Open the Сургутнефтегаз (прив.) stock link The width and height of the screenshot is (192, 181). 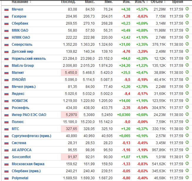click(31, 136)
